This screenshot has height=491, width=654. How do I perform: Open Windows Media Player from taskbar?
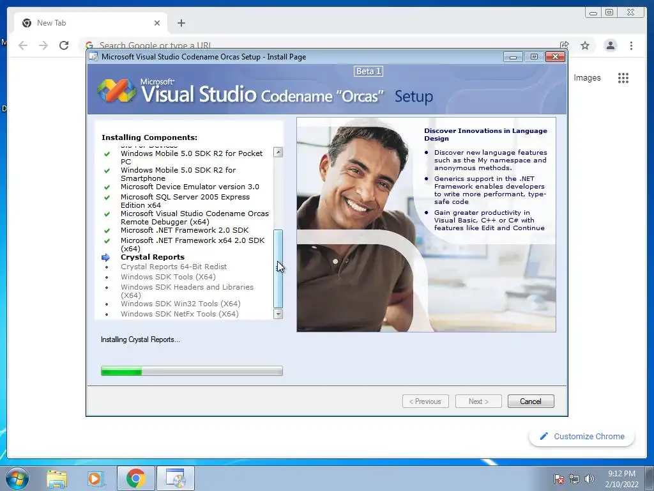(x=96, y=478)
